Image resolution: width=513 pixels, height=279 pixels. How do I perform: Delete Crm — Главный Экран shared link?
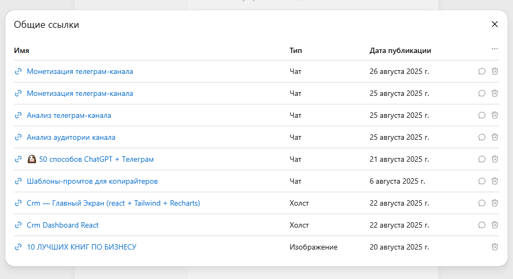pyautogui.click(x=495, y=203)
